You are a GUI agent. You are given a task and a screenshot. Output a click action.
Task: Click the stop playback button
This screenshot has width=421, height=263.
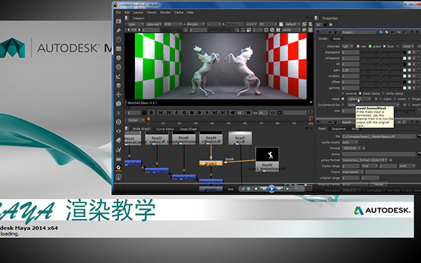point(191,112)
